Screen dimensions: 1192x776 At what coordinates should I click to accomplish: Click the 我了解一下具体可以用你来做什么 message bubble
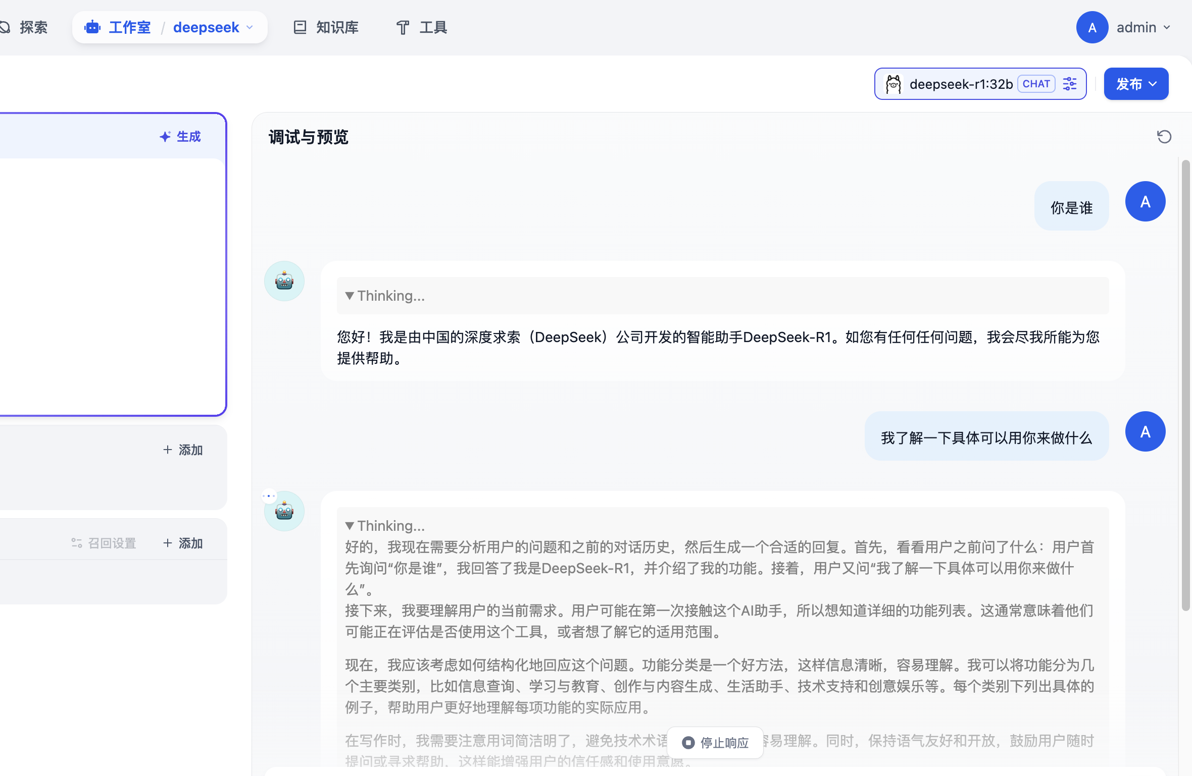coord(986,437)
